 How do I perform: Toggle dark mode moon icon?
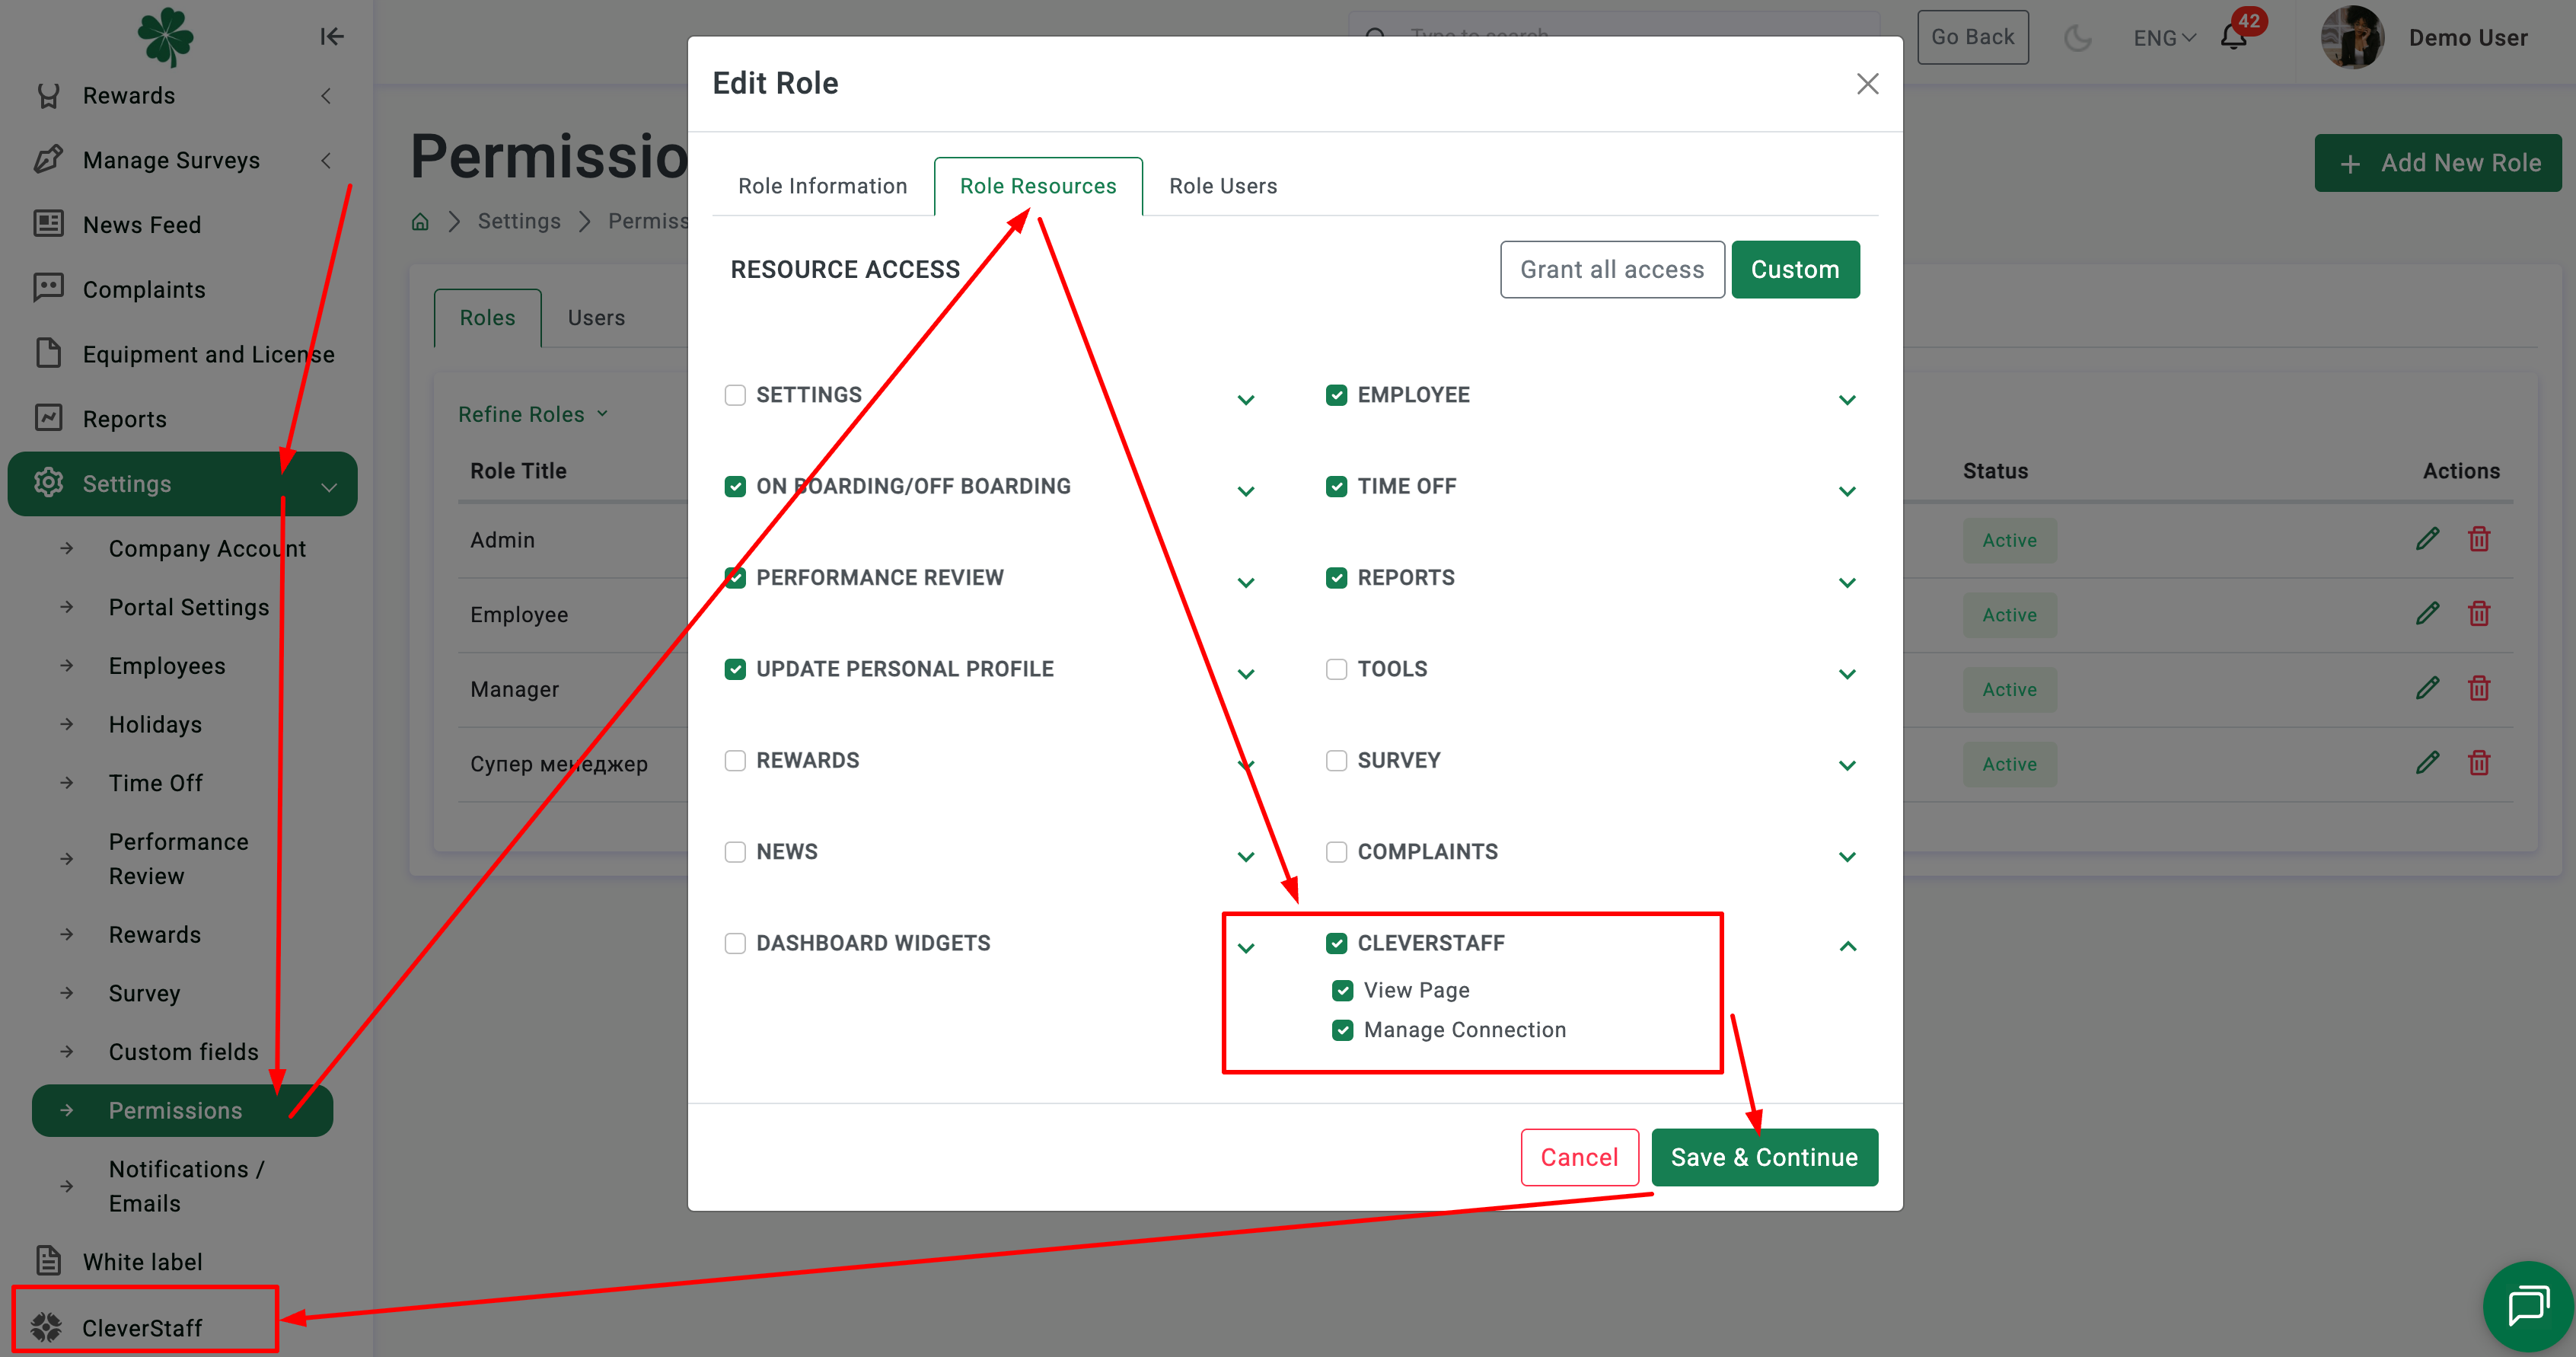point(2077,38)
